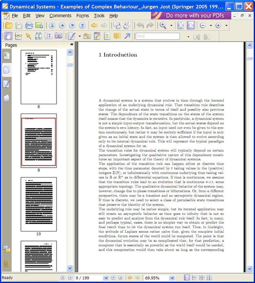This screenshot has width=255, height=283.
Task: Click Find Next button beside search box
Action: coord(207,37)
